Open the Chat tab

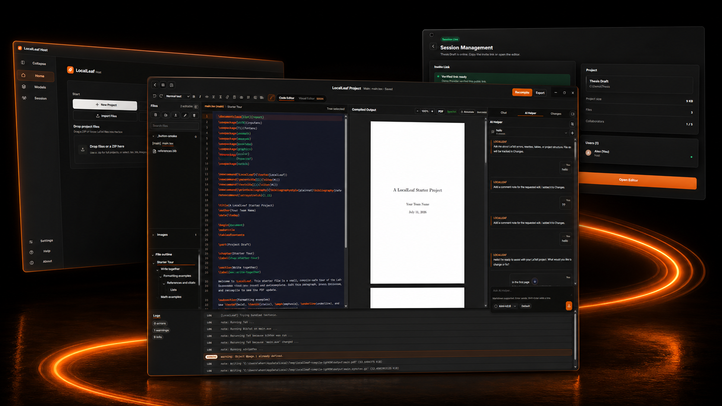[x=503, y=113]
